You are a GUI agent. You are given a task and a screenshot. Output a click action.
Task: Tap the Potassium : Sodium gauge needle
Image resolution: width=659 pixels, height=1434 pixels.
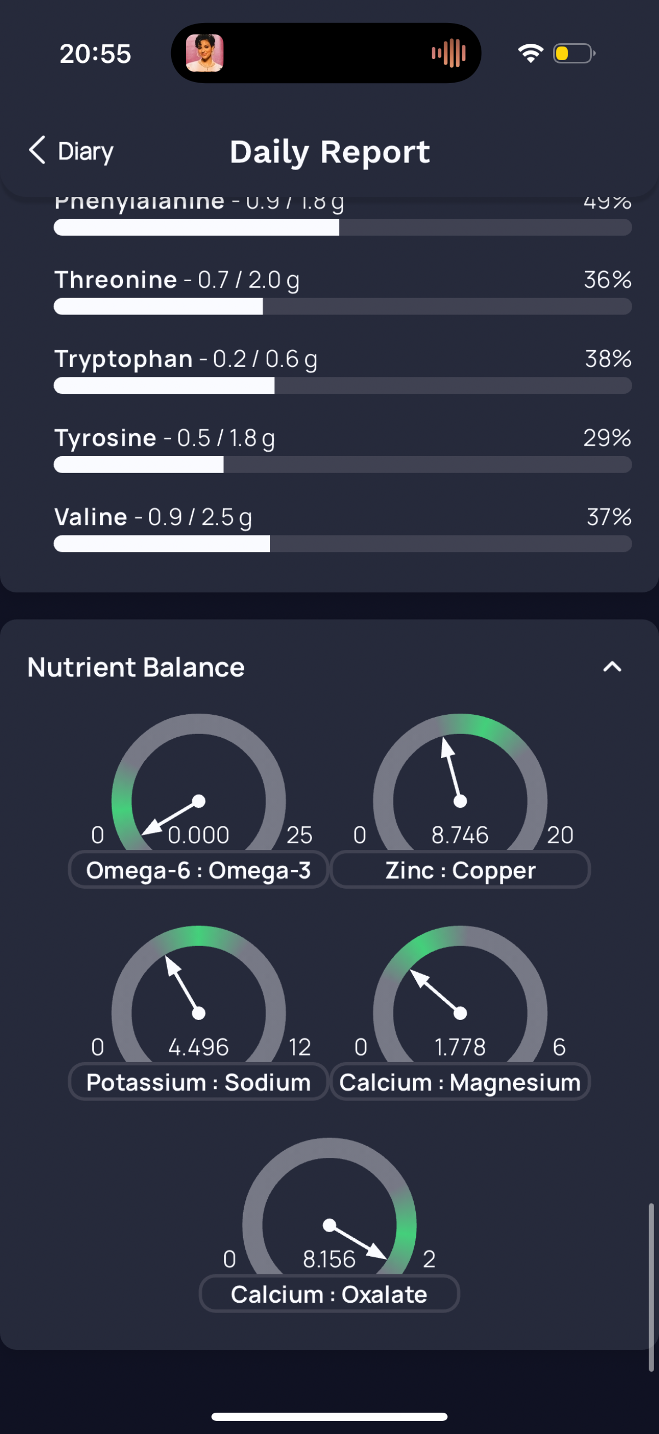[183, 985]
